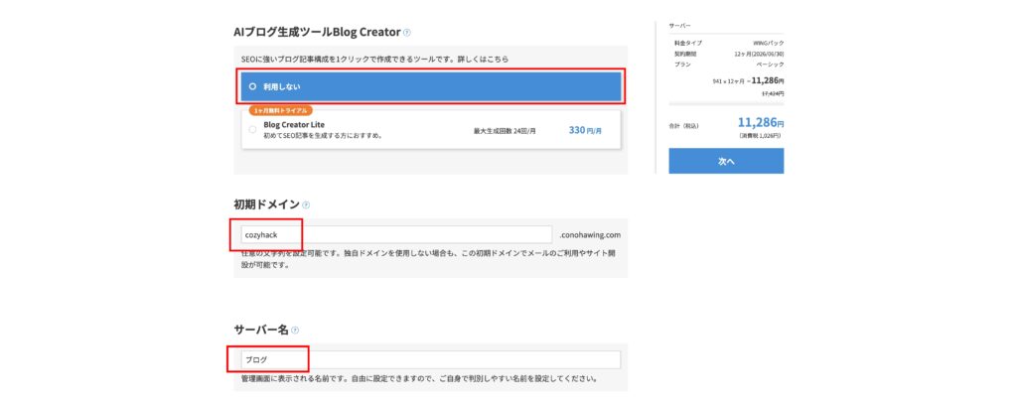1017x406 pixels.
Task: Click help icon next to サーバー名
Action: (295, 330)
